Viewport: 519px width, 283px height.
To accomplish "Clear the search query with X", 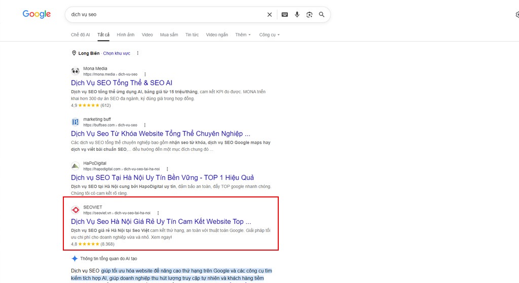I will (x=270, y=15).
